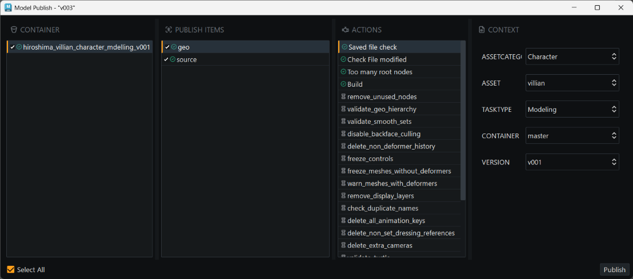The width and height of the screenshot is (633, 279).
Task: Toggle the Select All checkbox
Action: pyautogui.click(x=11, y=270)
